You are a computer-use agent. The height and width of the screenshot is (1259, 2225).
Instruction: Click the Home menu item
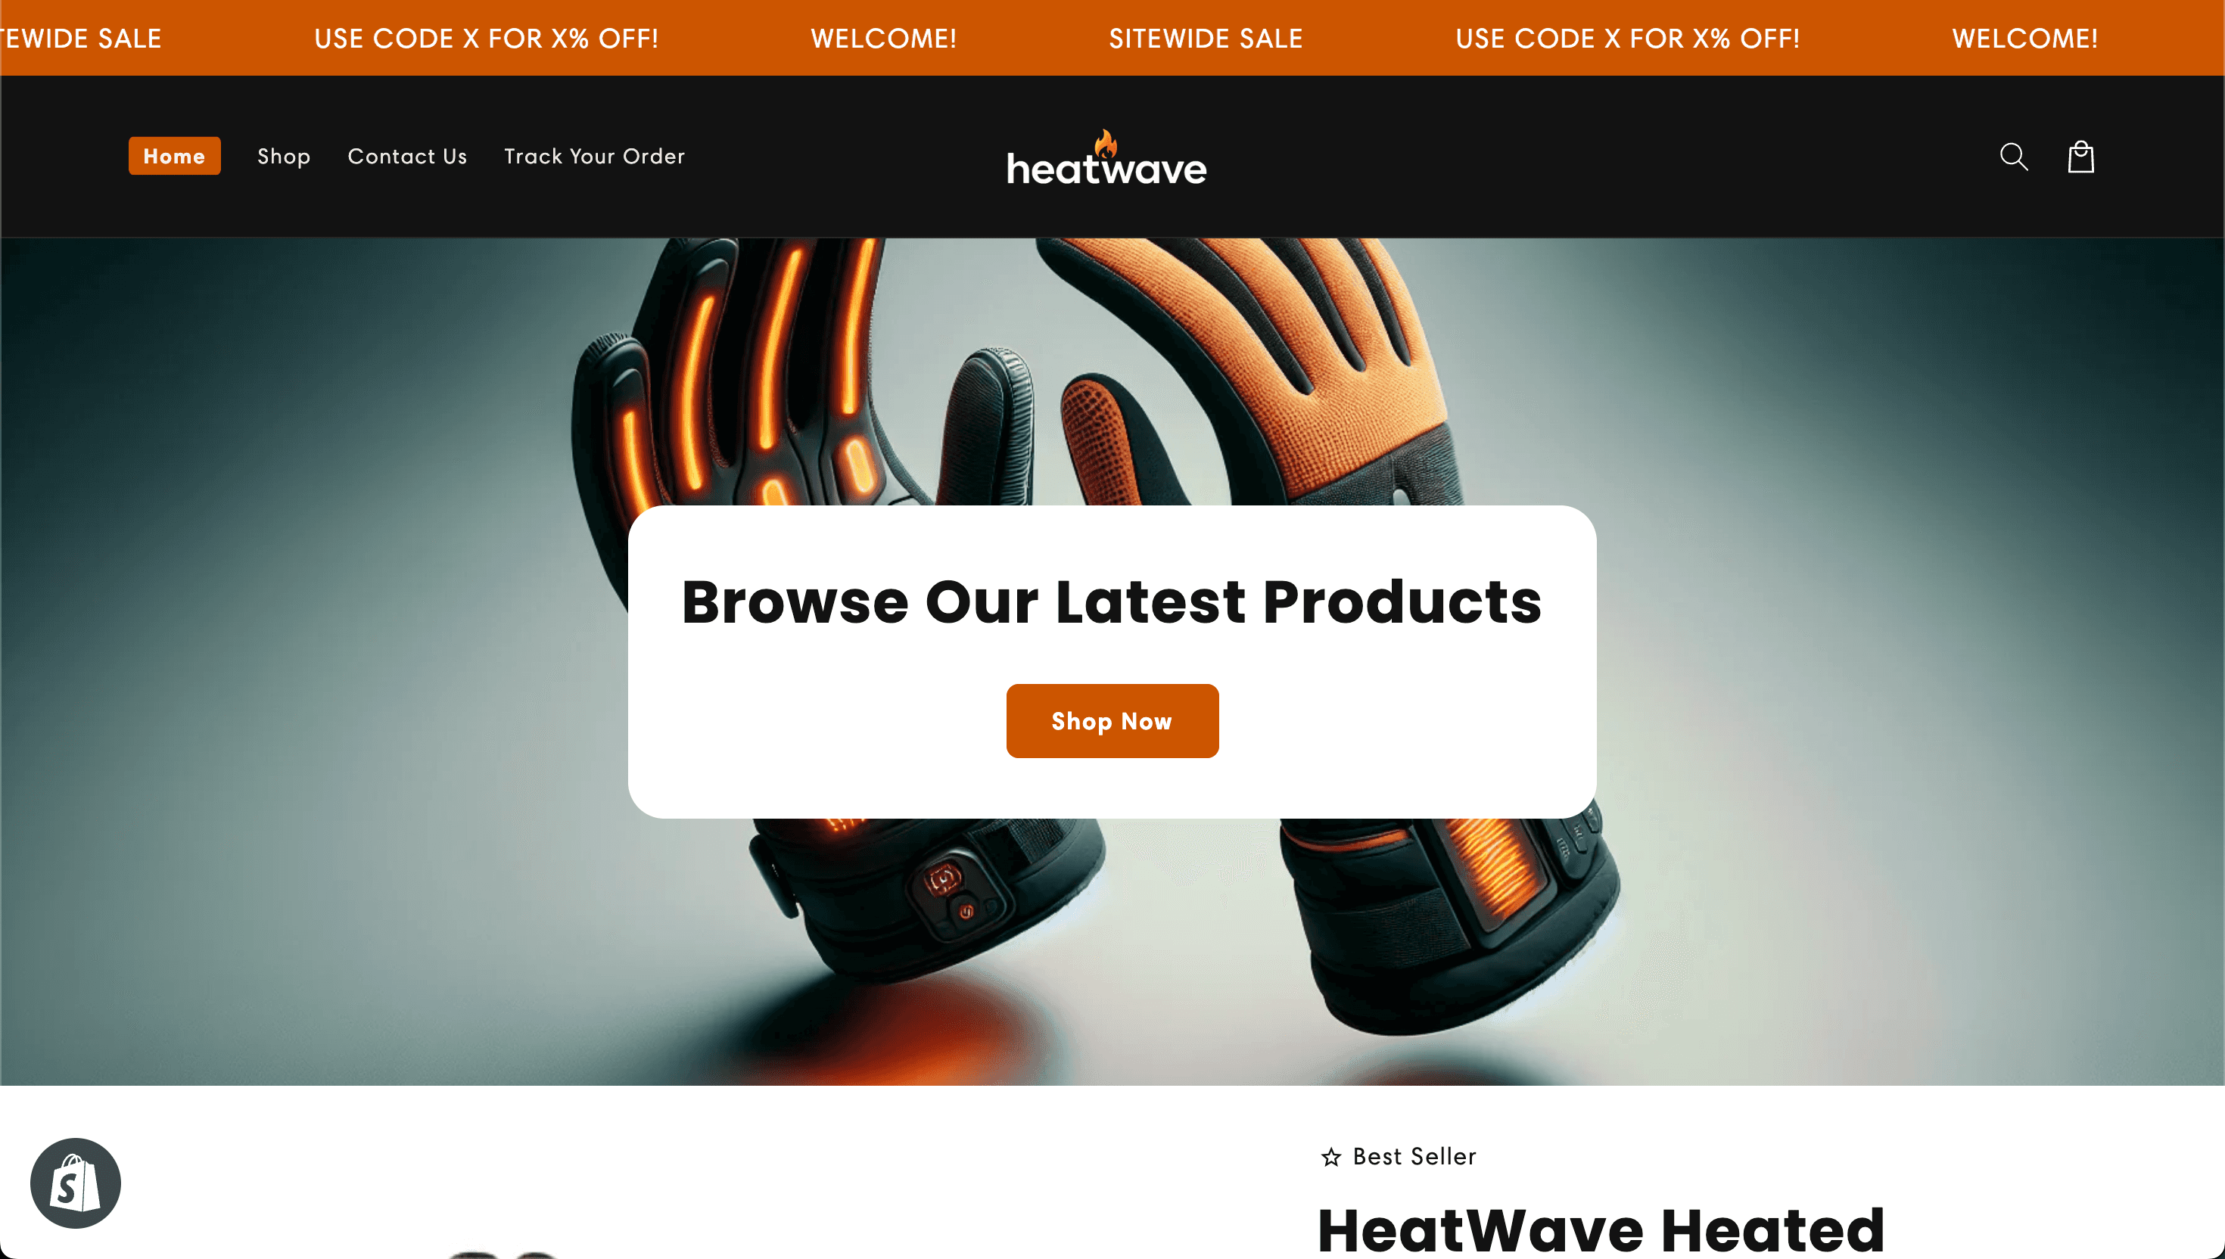[x=174, y=156]
